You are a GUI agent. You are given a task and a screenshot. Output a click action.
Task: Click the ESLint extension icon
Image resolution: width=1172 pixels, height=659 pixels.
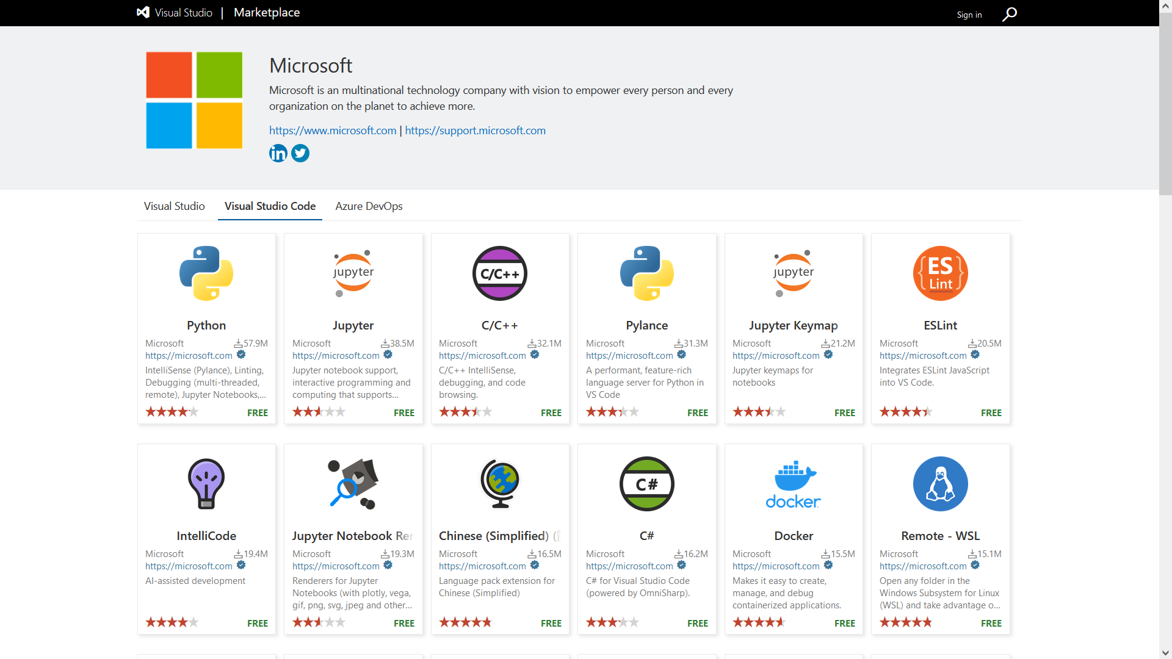coord(940,273)
